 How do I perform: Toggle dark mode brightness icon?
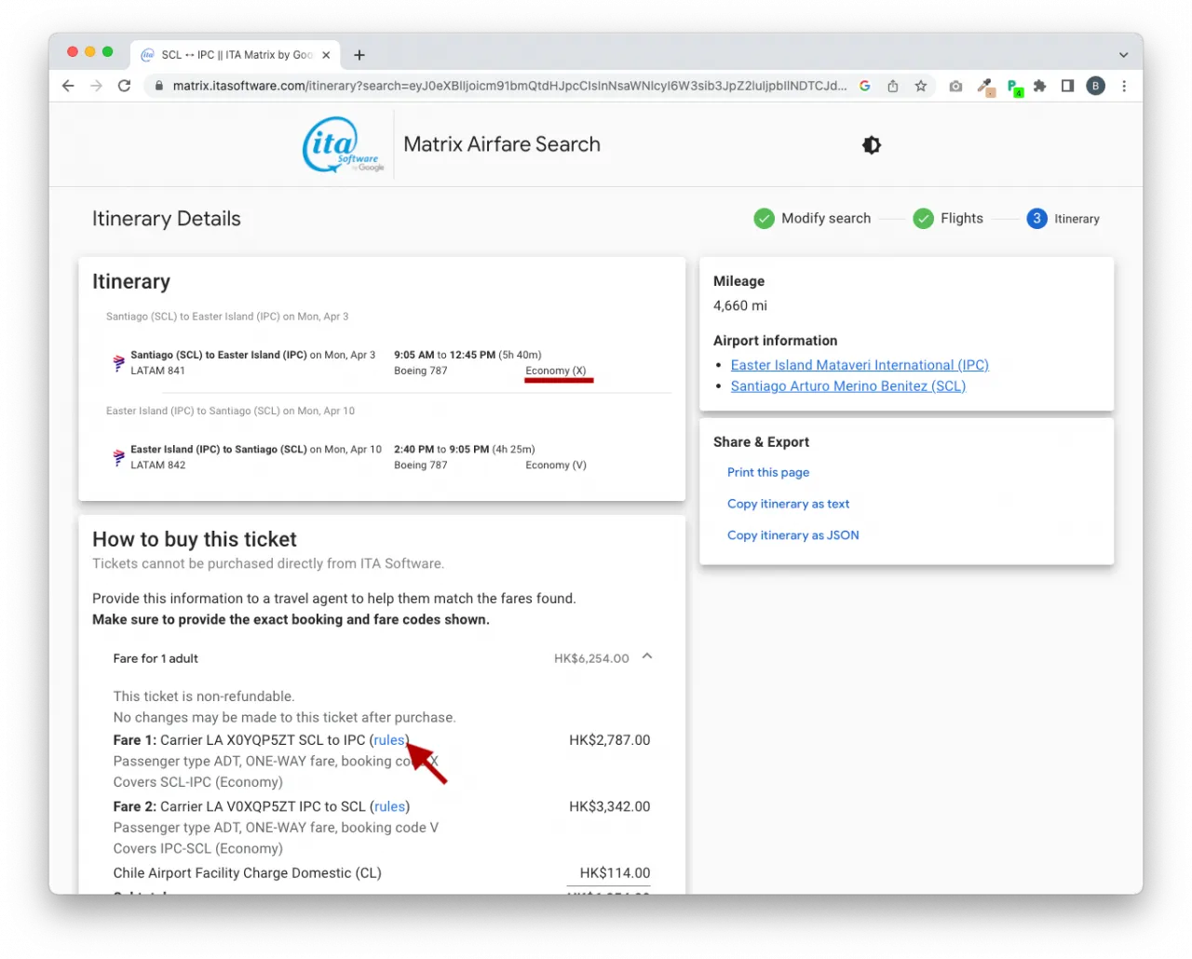pos(872,145)
